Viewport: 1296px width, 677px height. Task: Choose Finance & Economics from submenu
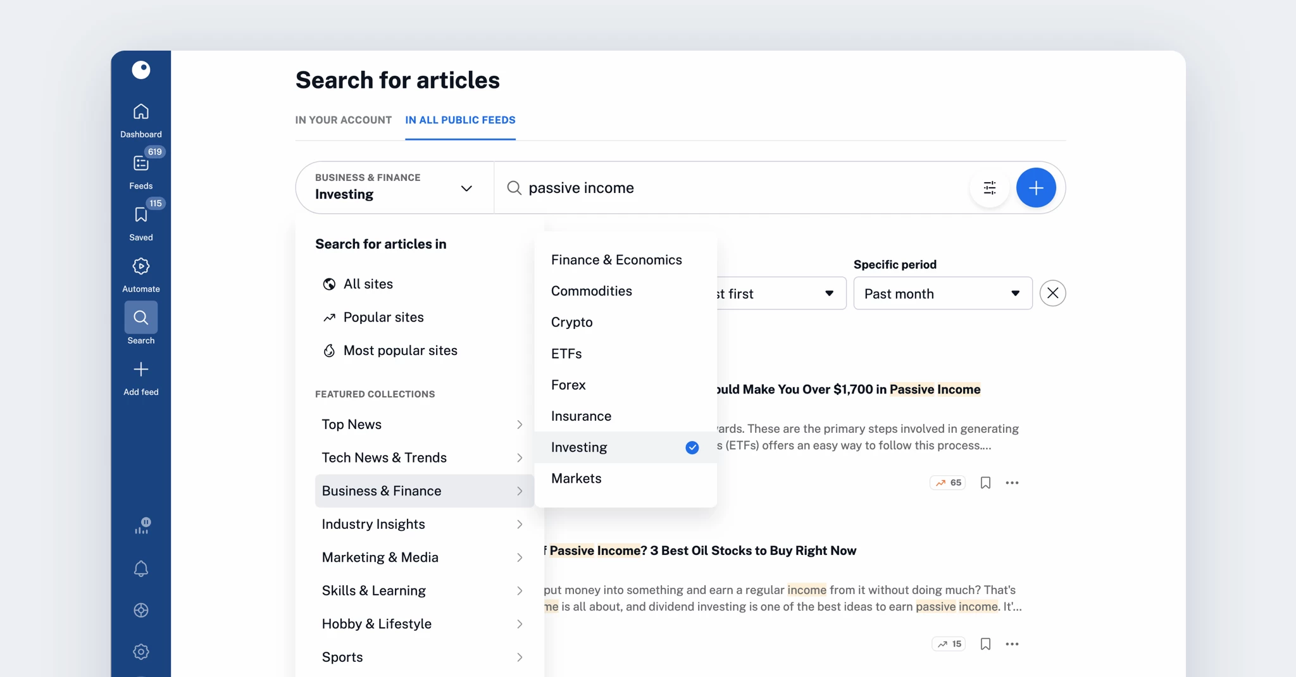(625, 260)
